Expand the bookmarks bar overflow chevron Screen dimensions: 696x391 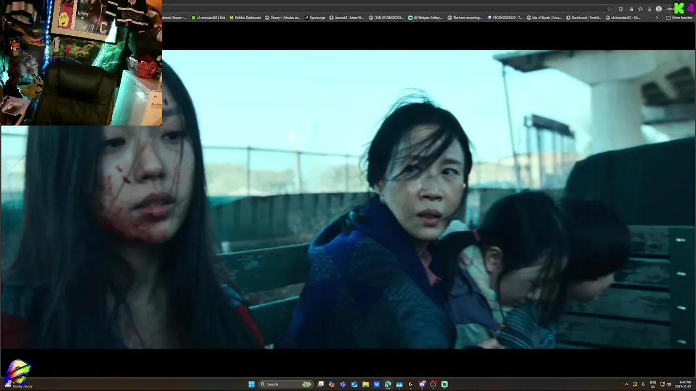[x=657, y=18]
